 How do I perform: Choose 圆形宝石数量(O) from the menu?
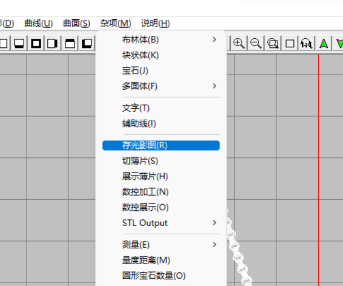161,275
